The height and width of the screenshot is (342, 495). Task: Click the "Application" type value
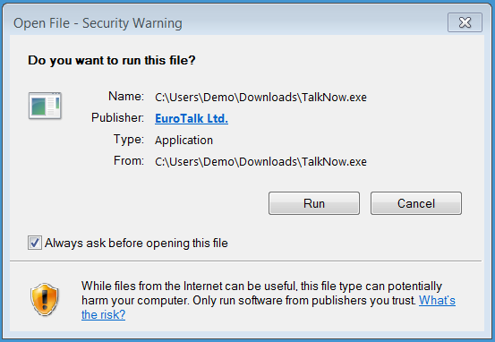pyautogui.click(x=183, y=140)
